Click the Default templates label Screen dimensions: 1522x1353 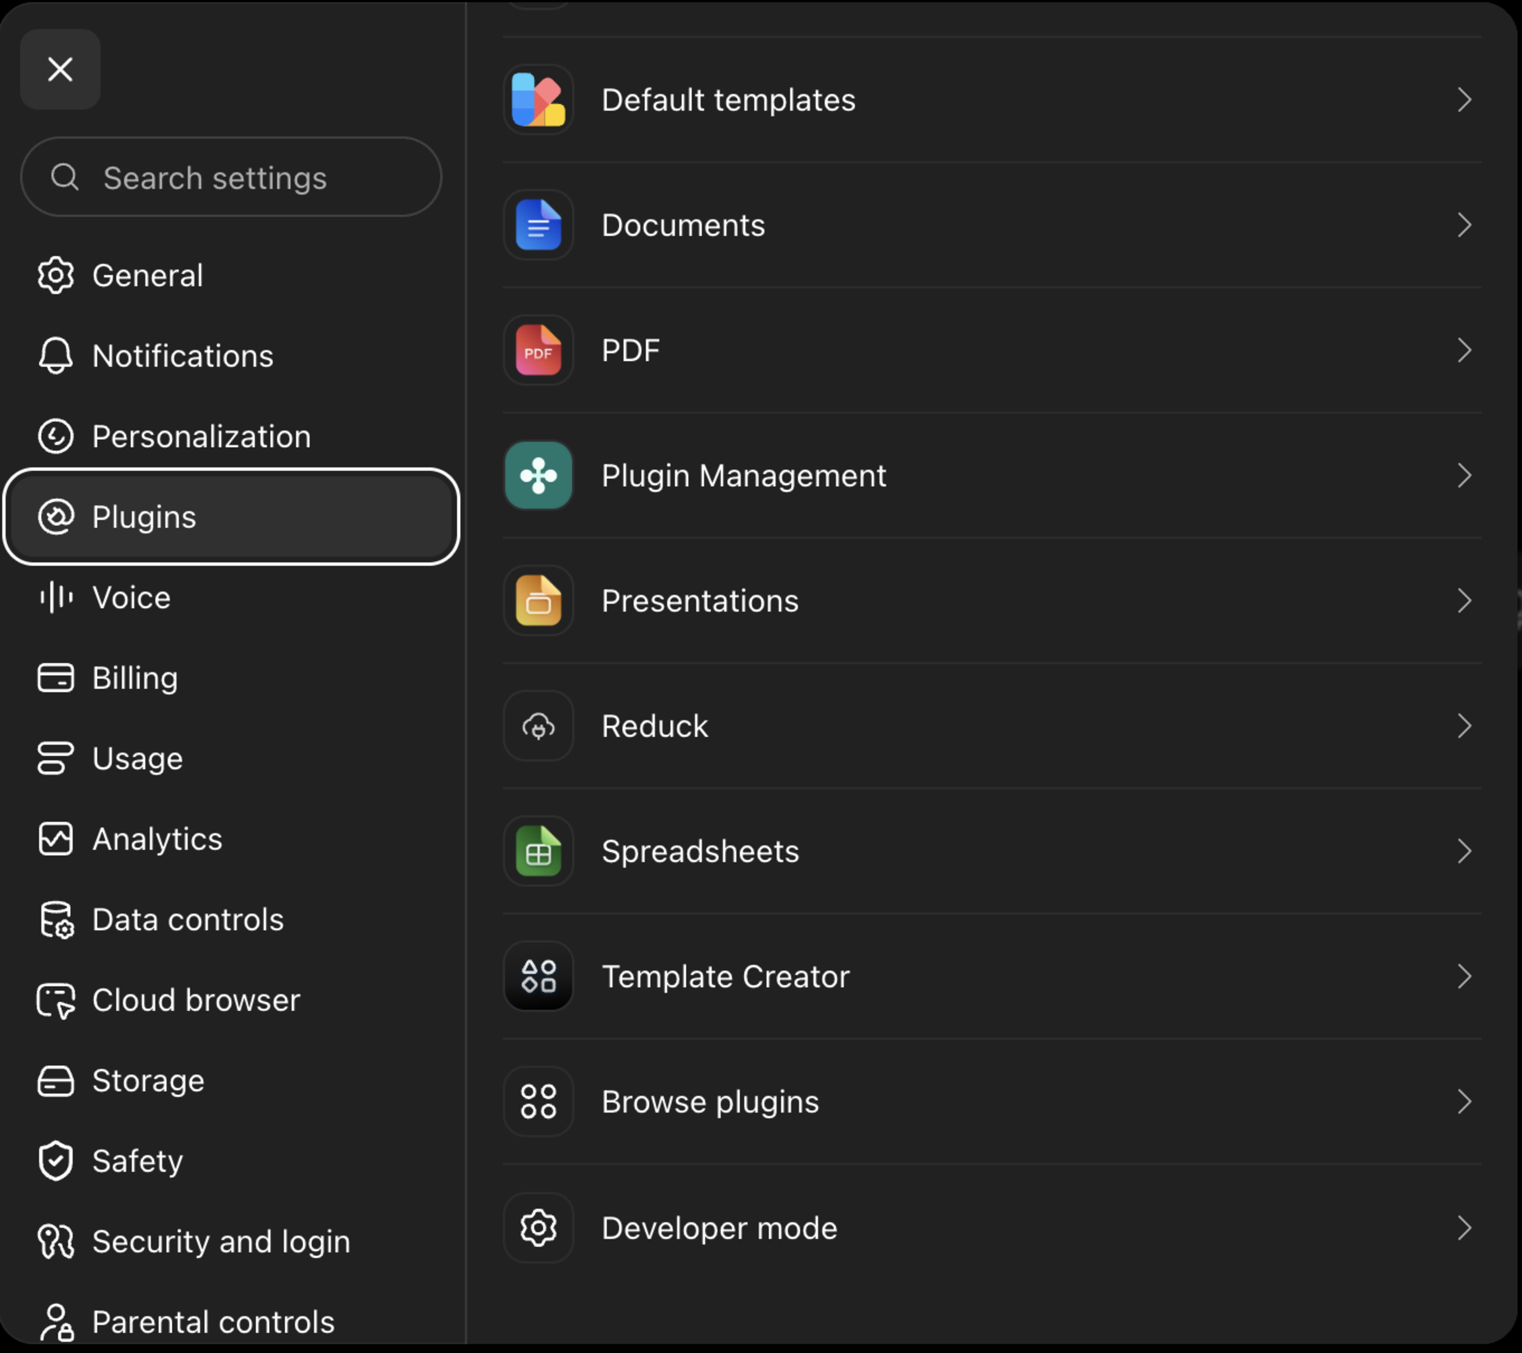pos(729,100)
